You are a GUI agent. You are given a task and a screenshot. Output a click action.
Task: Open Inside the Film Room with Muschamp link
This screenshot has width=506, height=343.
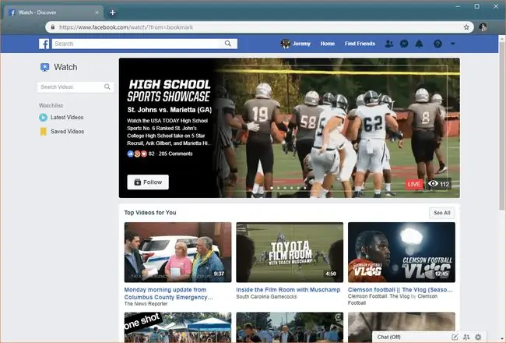(288, 290)
